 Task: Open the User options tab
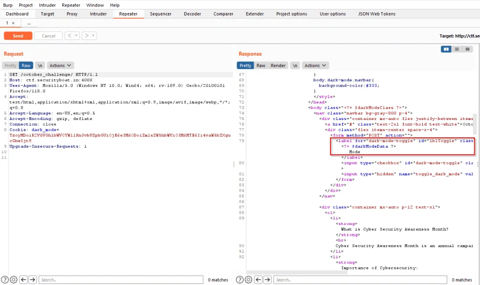[x=333, y=14]
